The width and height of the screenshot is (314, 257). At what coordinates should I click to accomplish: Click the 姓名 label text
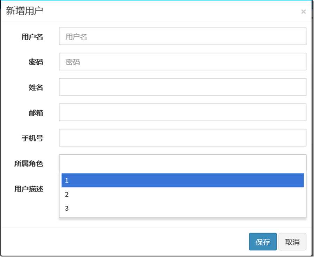tap(36, 87)
